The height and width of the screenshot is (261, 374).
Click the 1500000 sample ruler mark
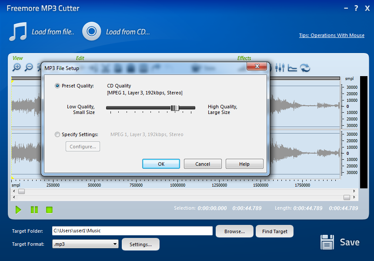tap(260, 185)
